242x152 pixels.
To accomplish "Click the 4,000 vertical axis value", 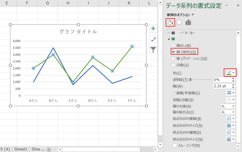I will [16, 41].
